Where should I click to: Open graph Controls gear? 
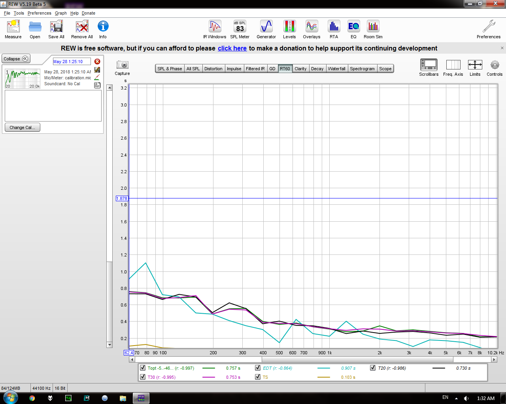495,67
